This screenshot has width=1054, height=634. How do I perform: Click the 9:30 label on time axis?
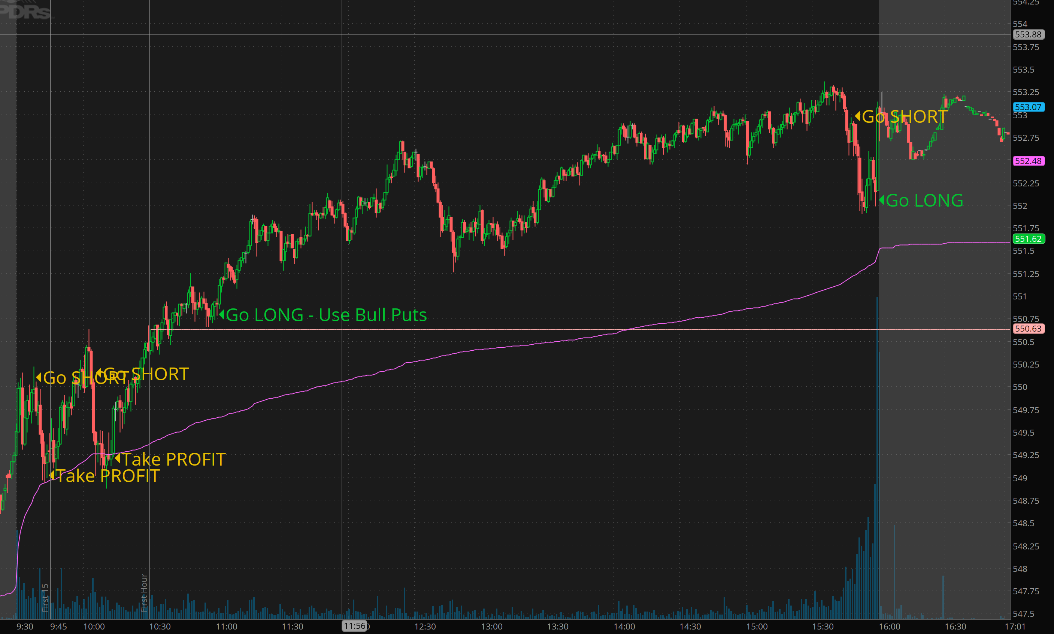[25, 626]
